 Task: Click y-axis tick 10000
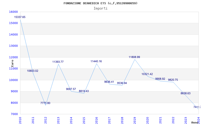pyautogui.click(x=14, y=80)
